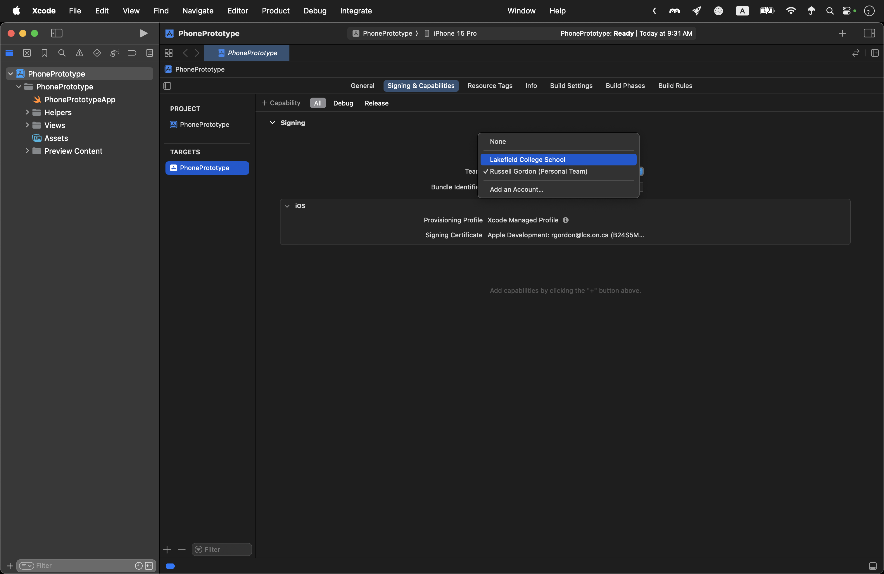Expand the Helpers folder
Image resolution: width=884 pixels, height=574 pixels.
(27, 113)
